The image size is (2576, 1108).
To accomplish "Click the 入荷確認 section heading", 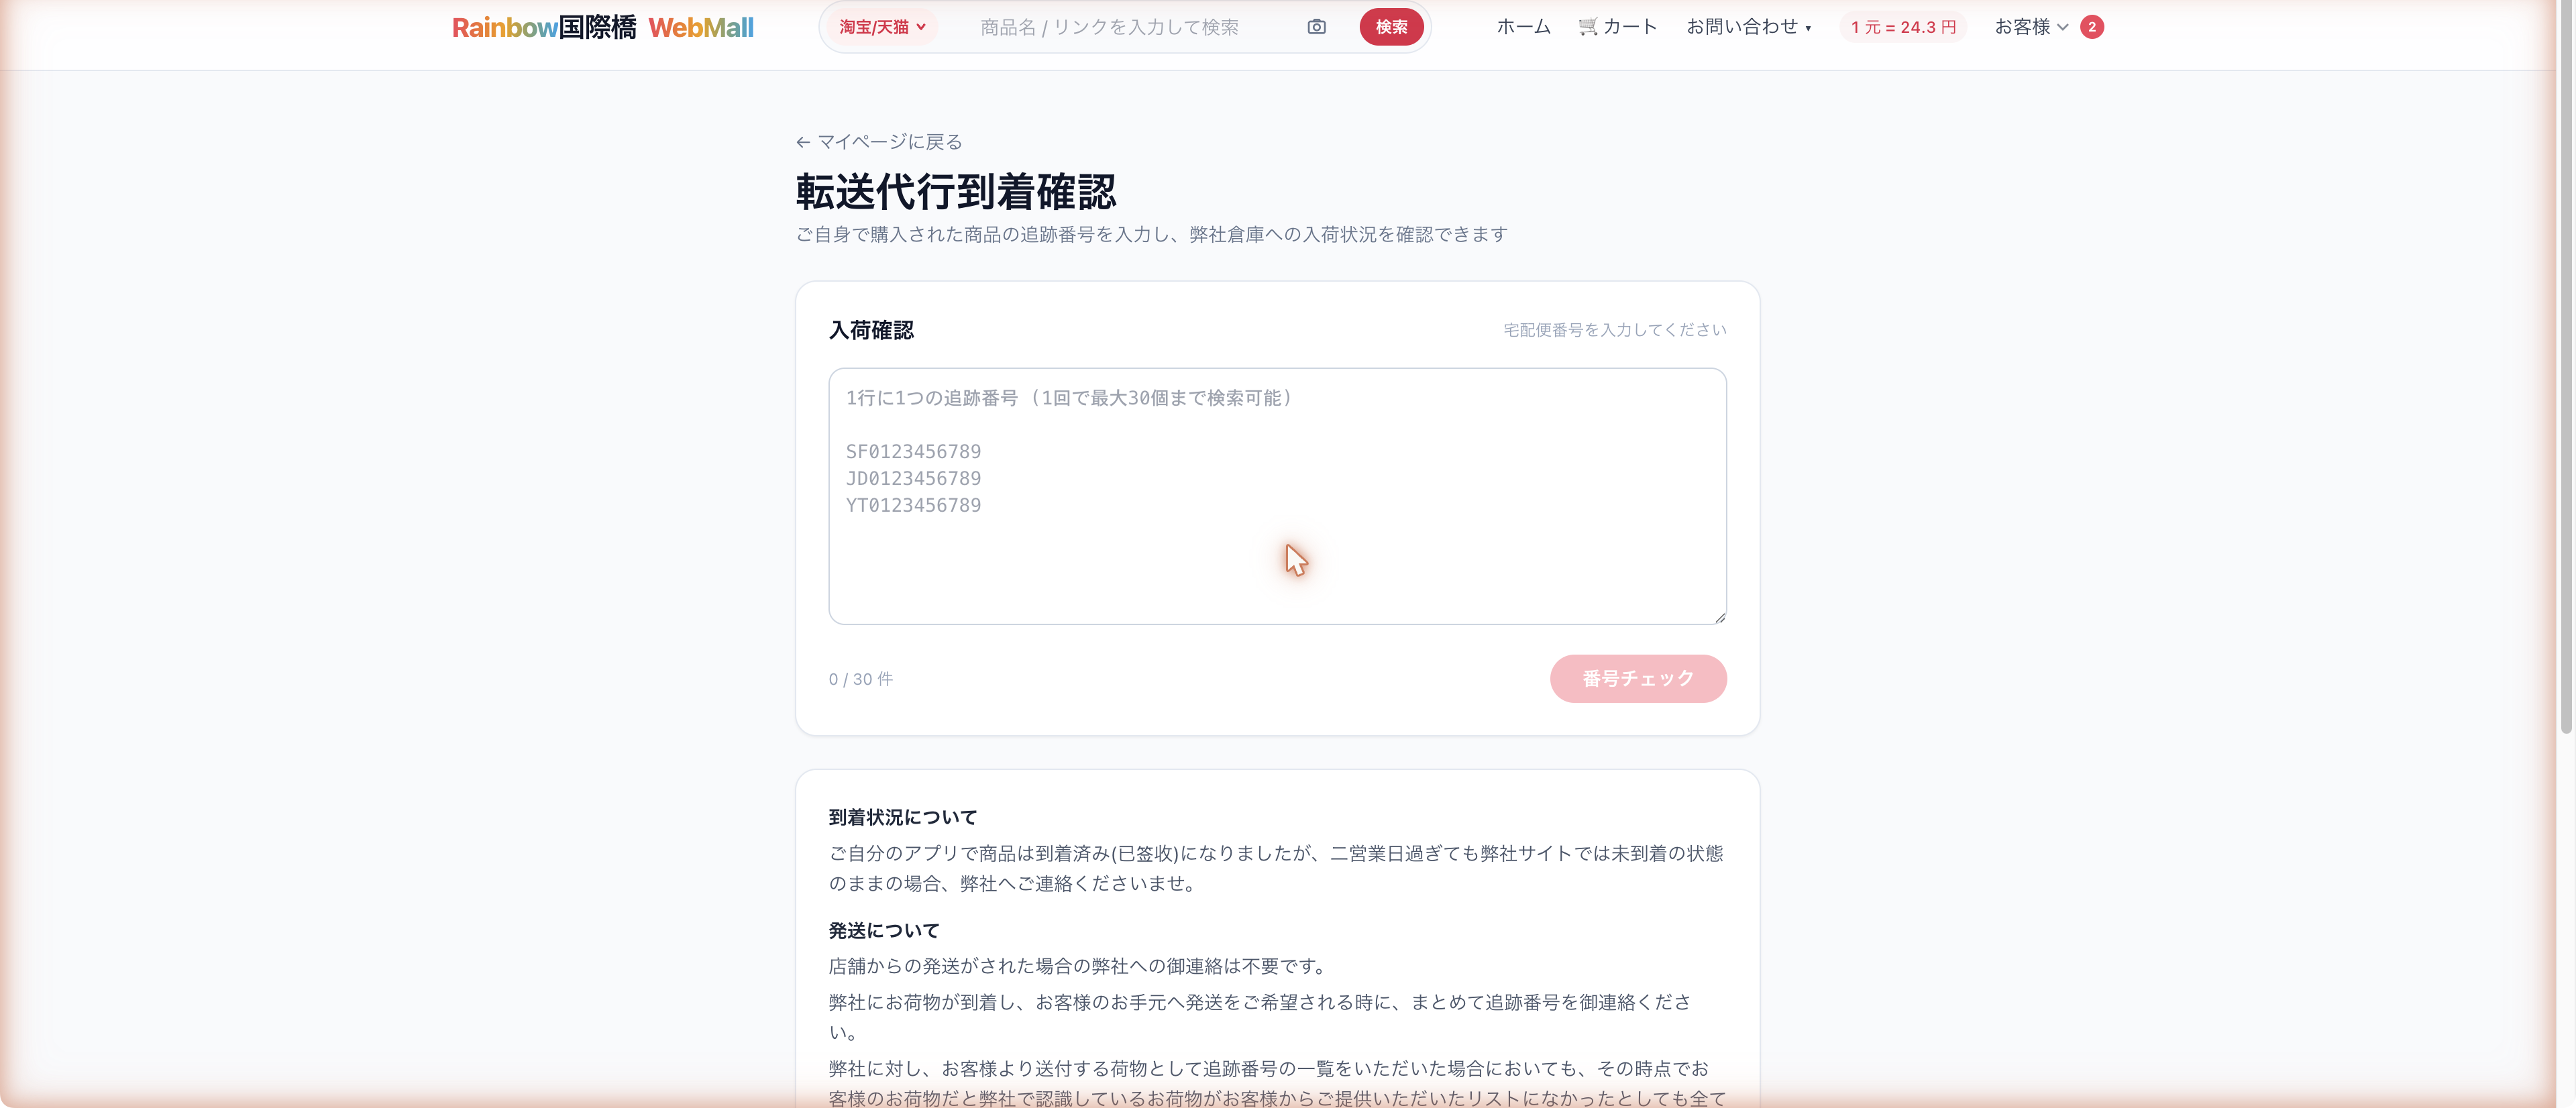I will 871,330.
